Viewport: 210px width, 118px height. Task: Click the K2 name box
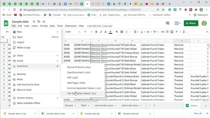pyautogui.click(x=5, y=37)
